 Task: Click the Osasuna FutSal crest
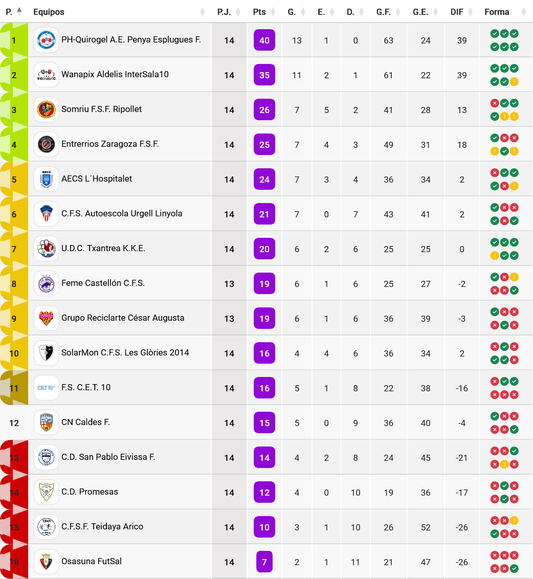(x=47, y=562)
